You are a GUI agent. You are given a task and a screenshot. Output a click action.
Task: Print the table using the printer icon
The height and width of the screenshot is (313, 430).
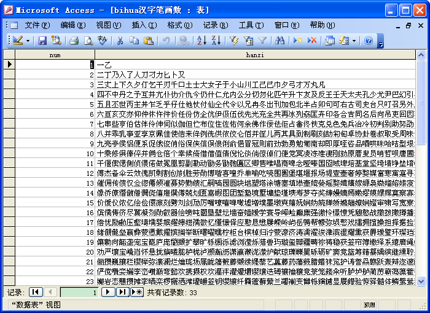pyautogui.click(x=74, y=41)
